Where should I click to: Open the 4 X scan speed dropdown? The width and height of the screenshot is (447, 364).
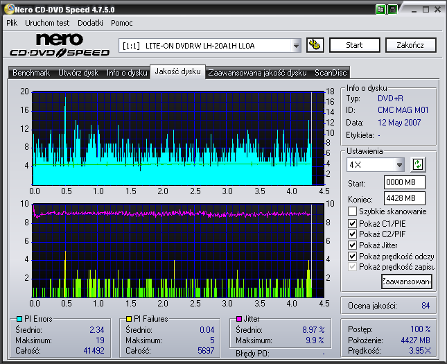pyautogui.click(x=399, y=164)
